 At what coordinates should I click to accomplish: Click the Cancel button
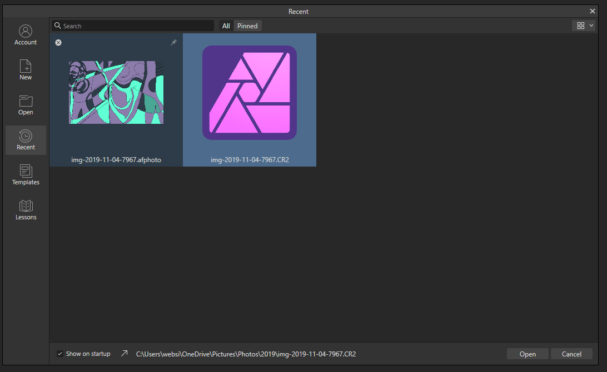(571, 354)
